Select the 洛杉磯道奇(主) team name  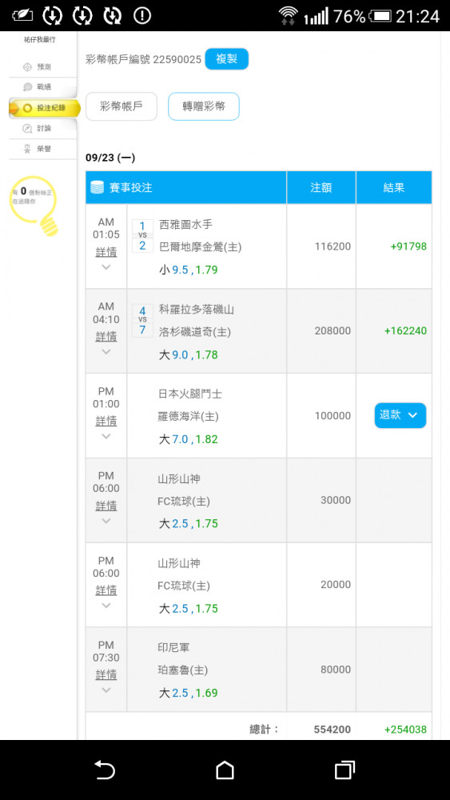tap(195, 332)
